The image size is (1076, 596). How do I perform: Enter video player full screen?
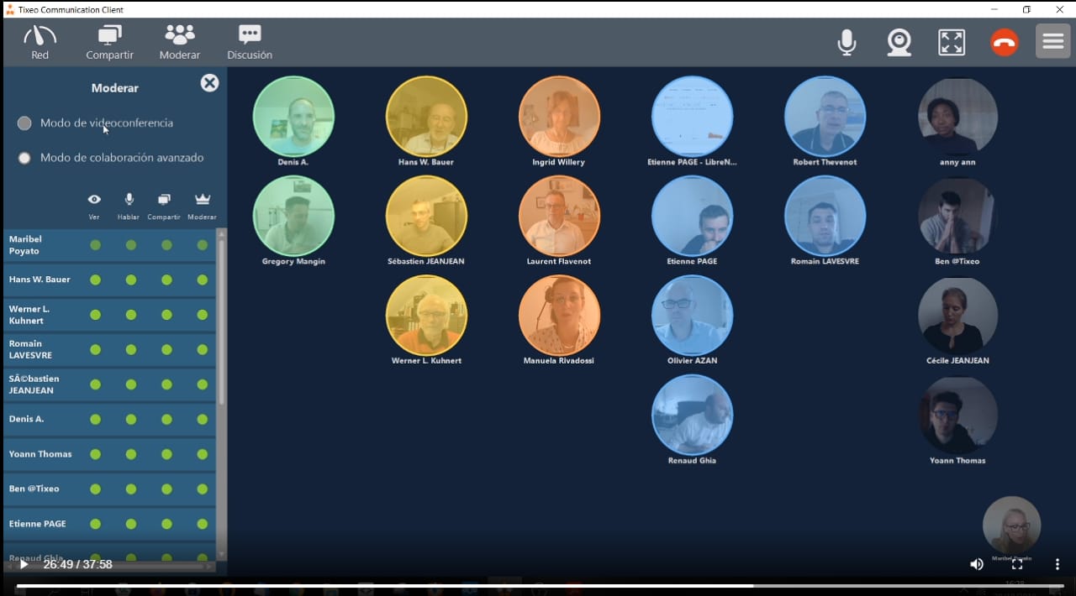1017,564
